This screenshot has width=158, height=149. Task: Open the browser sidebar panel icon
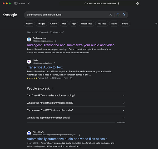(x=16, y=3)
